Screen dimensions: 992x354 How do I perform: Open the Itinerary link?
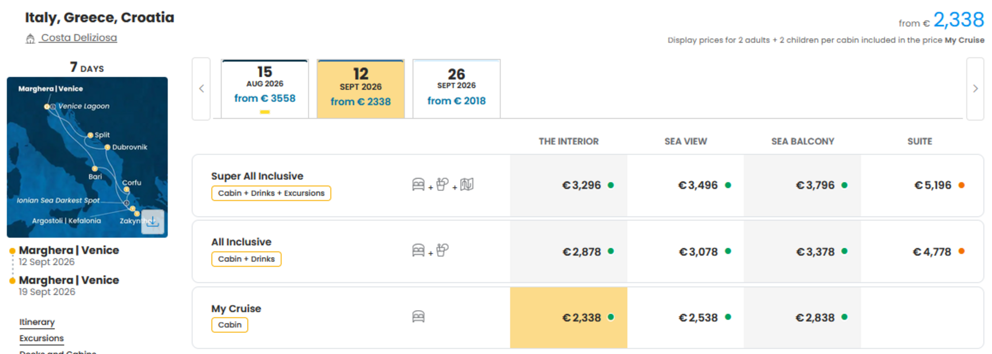pyautogui.click(x=37, y=322)
